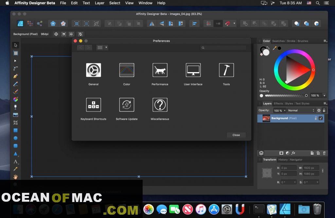335x218 pixels.
Task: Toggle lock on Background layer
Action: pos(316,118)
